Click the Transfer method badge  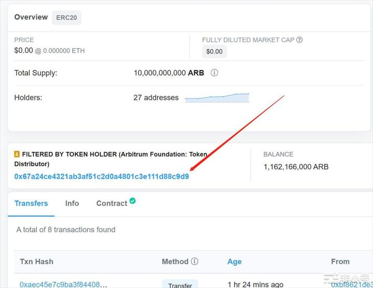pyautogui.click(x=180, y=285)
